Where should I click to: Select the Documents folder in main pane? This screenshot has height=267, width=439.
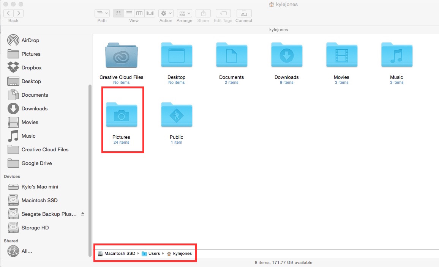tap(232, 55)
